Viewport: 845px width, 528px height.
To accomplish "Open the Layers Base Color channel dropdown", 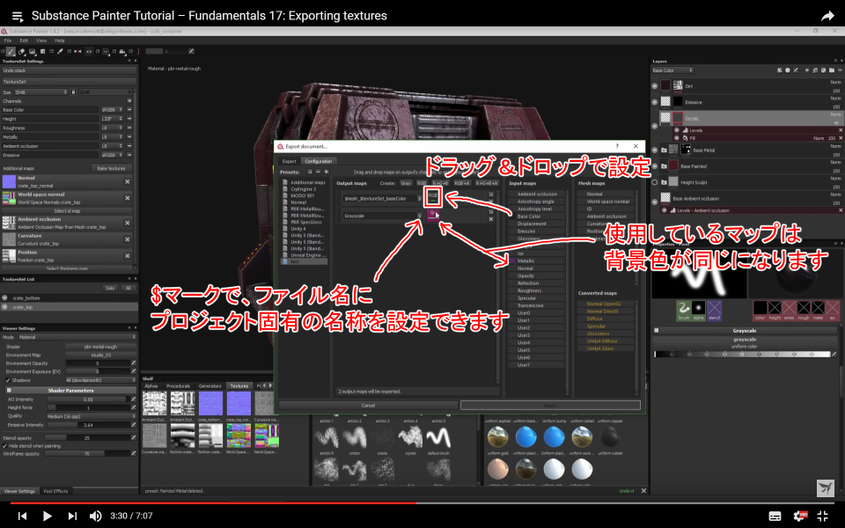I will (x=672, y=70).
